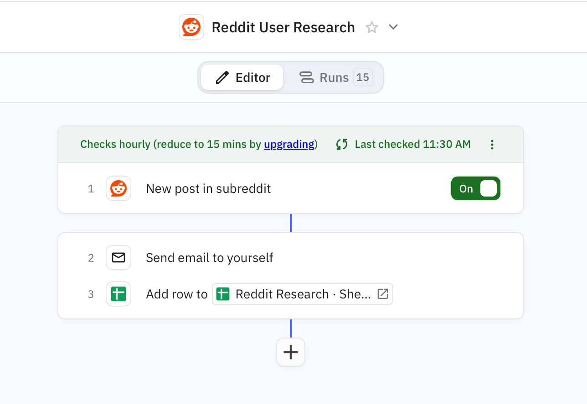Open the Send email to yourself step
The image size is (587, 404).
click(209, 258)
